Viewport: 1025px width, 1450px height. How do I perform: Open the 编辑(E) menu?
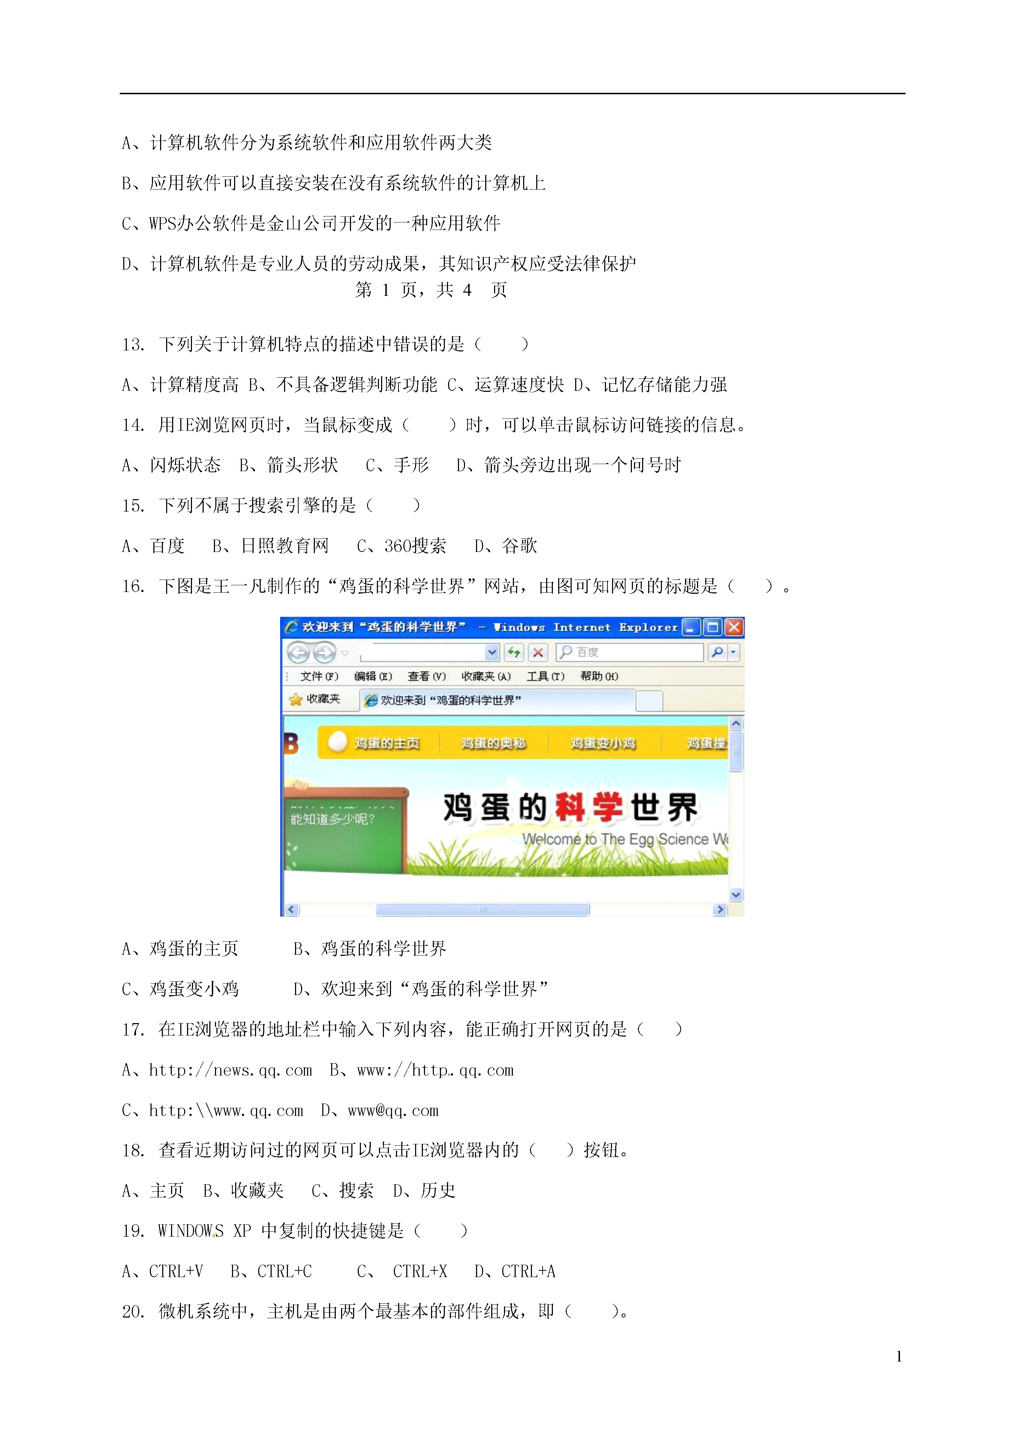coord(373,676)
